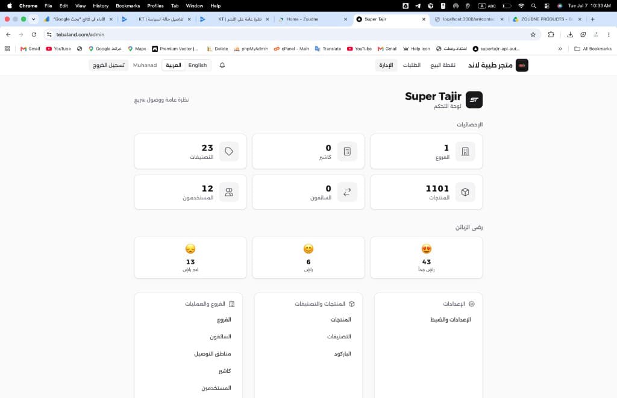
Task: Click the users people icon
Action: click(x=229, y=192)
